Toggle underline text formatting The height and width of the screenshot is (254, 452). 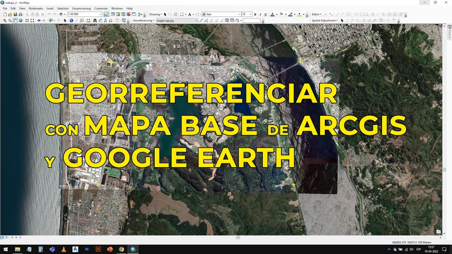coord(266,14)
